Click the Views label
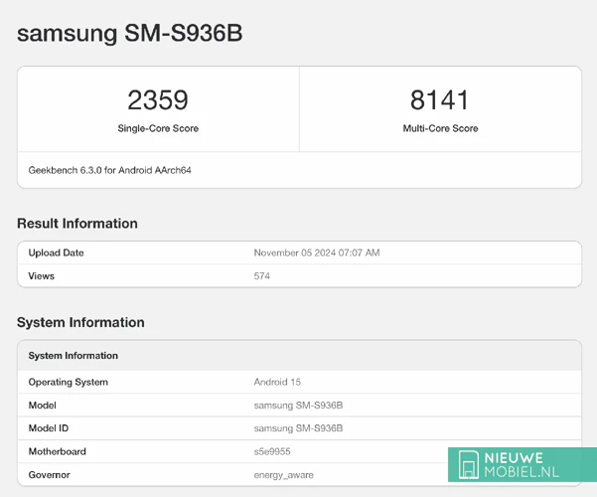The image size is (597, 497). click(41, 276)
